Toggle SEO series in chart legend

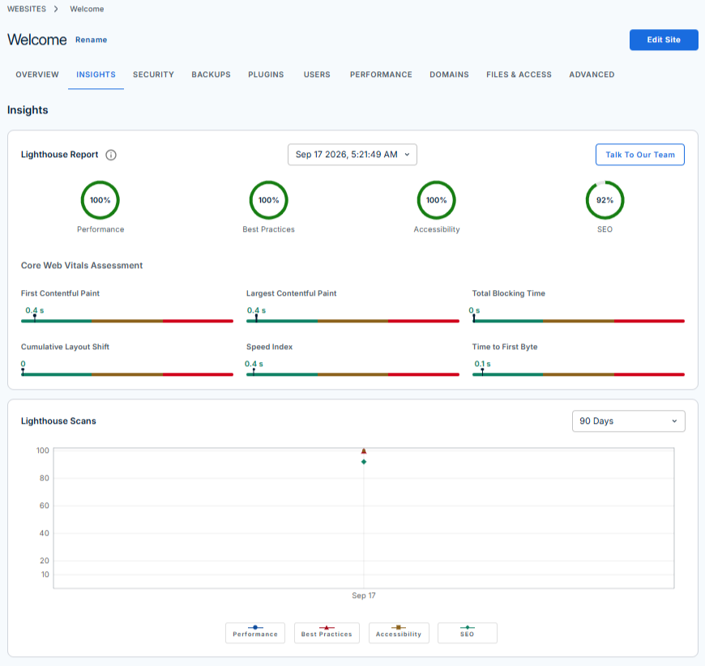(x=467, y=633)
